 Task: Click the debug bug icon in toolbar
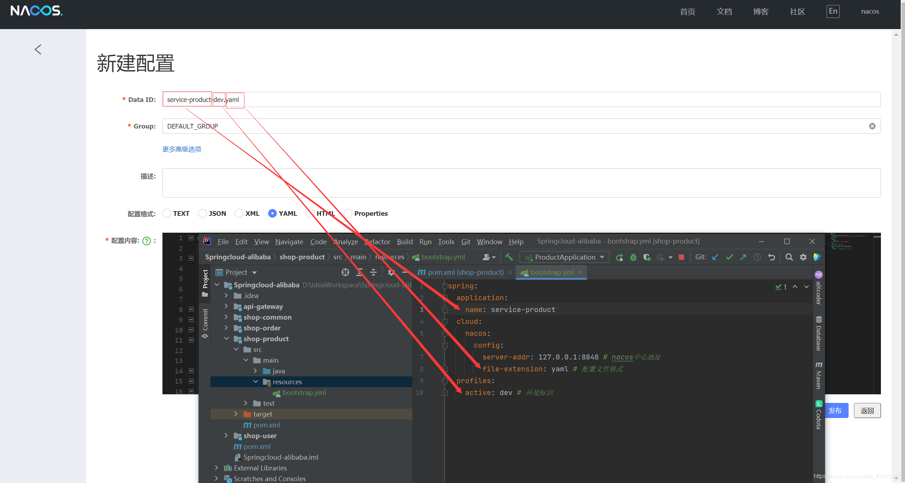633,257
